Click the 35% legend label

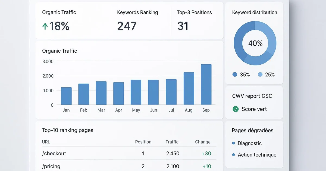click(x=245, y=75)
